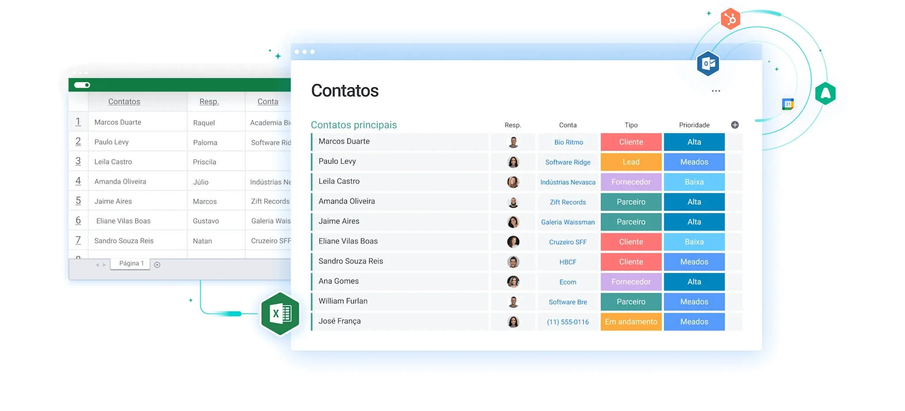905x411 pixels.
Task: Click the Excel application icon
Action: (x=280, y=314)
